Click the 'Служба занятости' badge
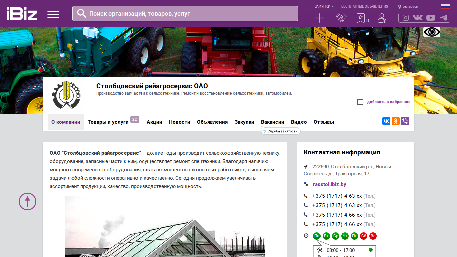This screenshot has height=257, width=457. (281, 131)
